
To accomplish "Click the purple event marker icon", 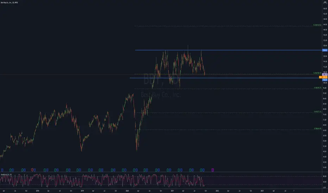I will tap(213, 170).
